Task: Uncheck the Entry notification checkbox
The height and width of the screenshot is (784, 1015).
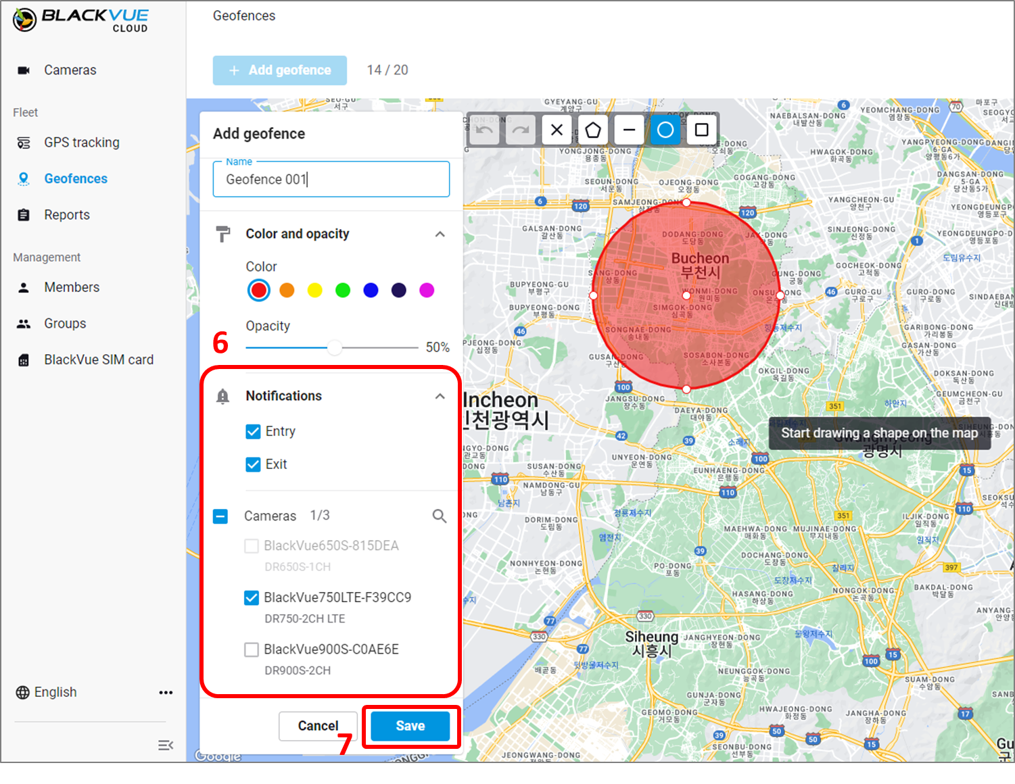Action: 253,431
